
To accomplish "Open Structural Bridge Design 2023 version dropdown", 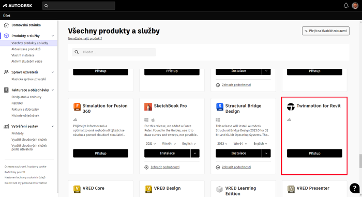I will click(x=222, y=144).
